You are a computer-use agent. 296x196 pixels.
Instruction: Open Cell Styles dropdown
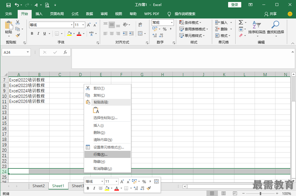click(192, 36)
